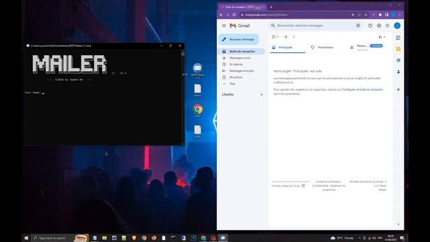This screenshot has height=242, width=430.
Task: Get add-ons plus icon in side panel
Action: point(398,89)
